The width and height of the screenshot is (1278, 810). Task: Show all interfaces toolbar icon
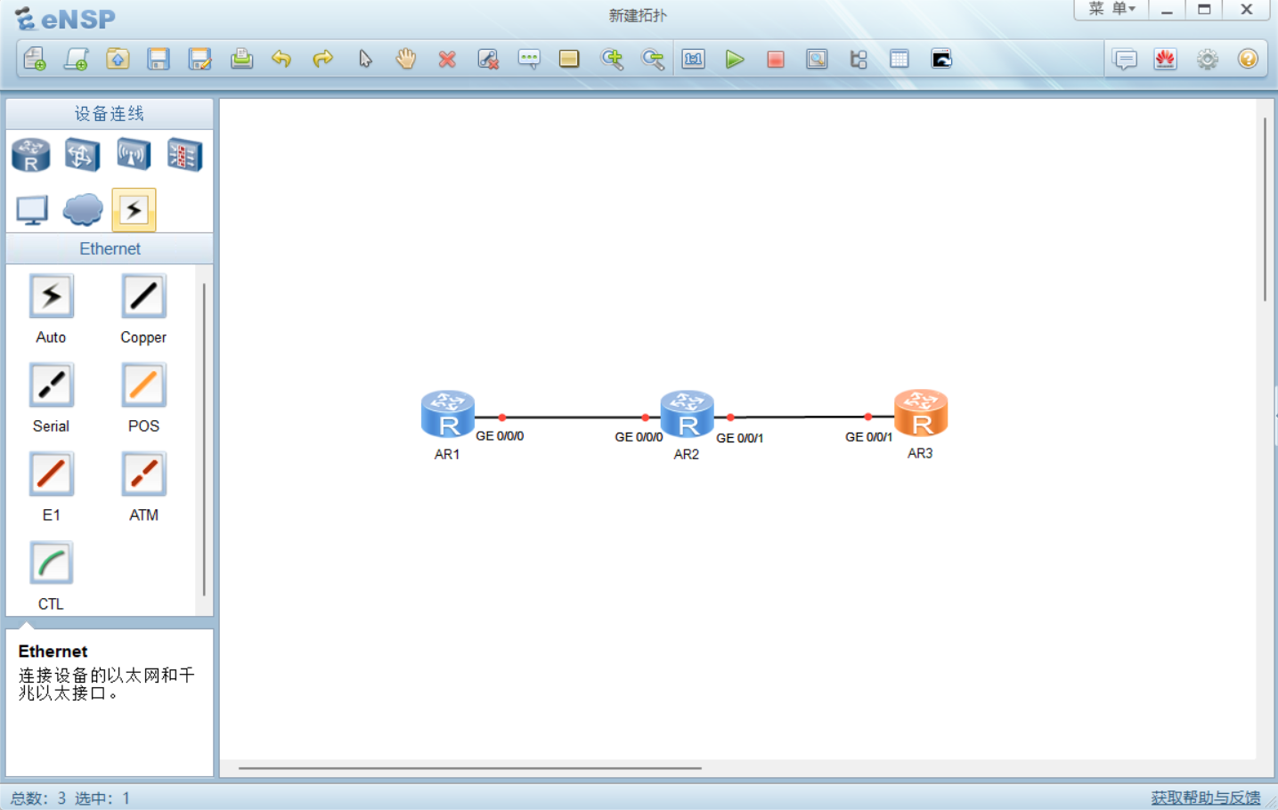(x=859, y=60)
